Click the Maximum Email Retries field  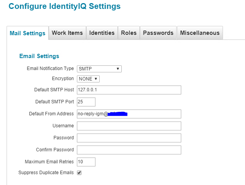(86, 162)
